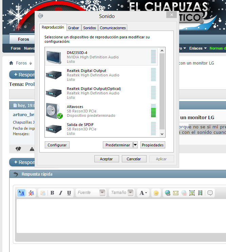This screenshot has width=226, height=252.
Task: Open arturo_br user profile link
Action: [24, 114]
